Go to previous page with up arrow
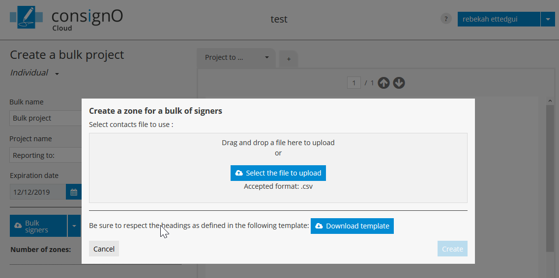 pos(383,83)
